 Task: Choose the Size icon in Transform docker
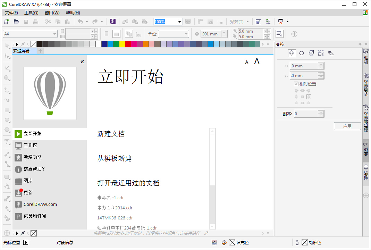click(x=321, y=53)
